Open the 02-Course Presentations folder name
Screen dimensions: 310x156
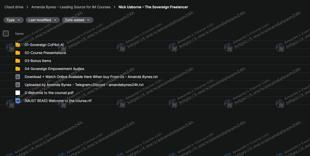click(x=45, y=53)
